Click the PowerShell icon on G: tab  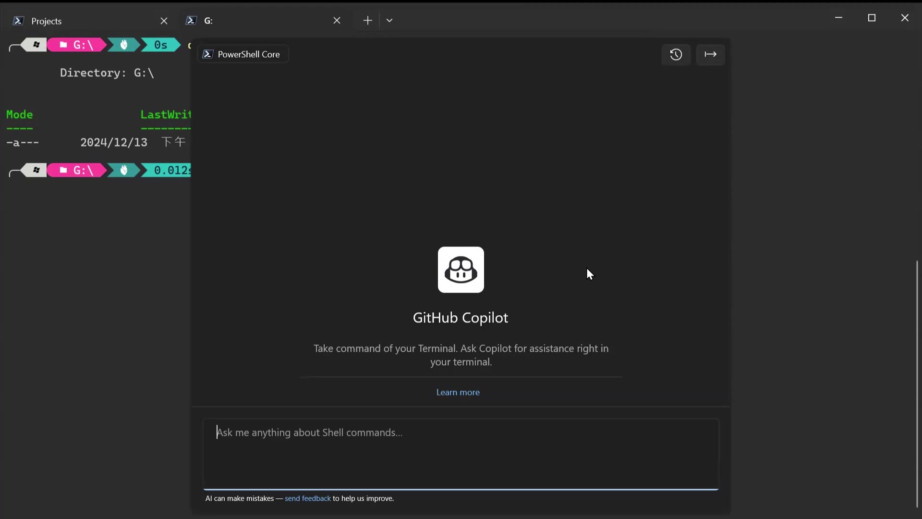pos(191,20)
